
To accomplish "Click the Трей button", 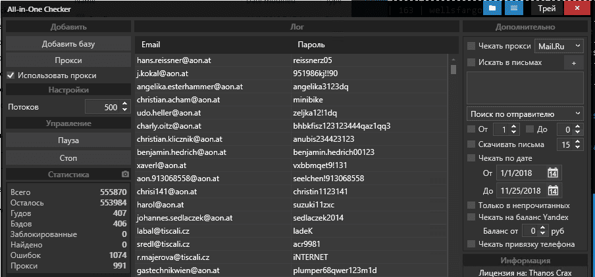I will click(547, 9).
